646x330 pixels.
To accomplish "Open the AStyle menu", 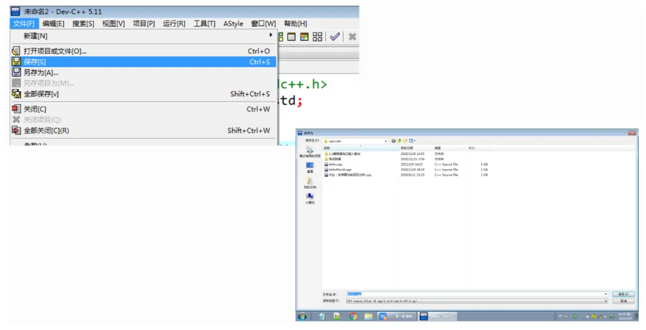I will click(233, 23).
